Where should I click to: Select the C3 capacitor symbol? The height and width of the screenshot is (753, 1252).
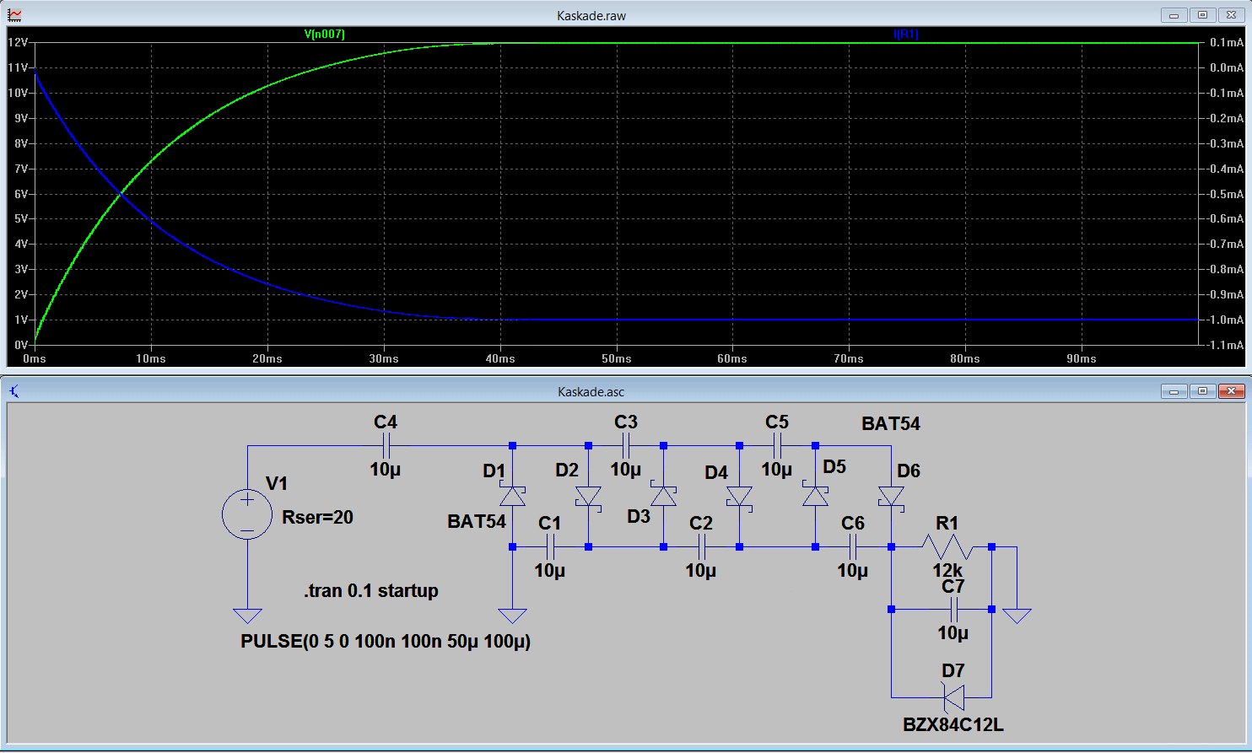click(x=626, y=446)
